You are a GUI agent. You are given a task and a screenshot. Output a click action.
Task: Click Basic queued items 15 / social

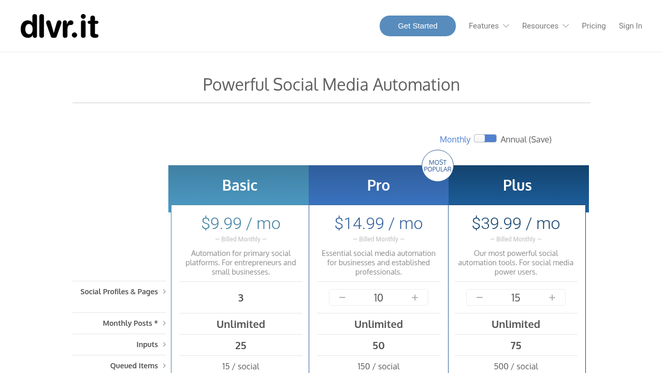[241, 366]
